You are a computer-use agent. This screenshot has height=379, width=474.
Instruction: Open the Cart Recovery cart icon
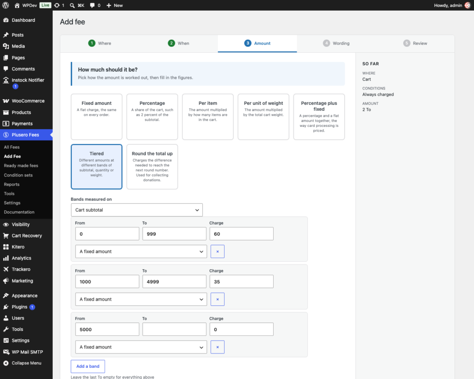[x=6, y=236]
